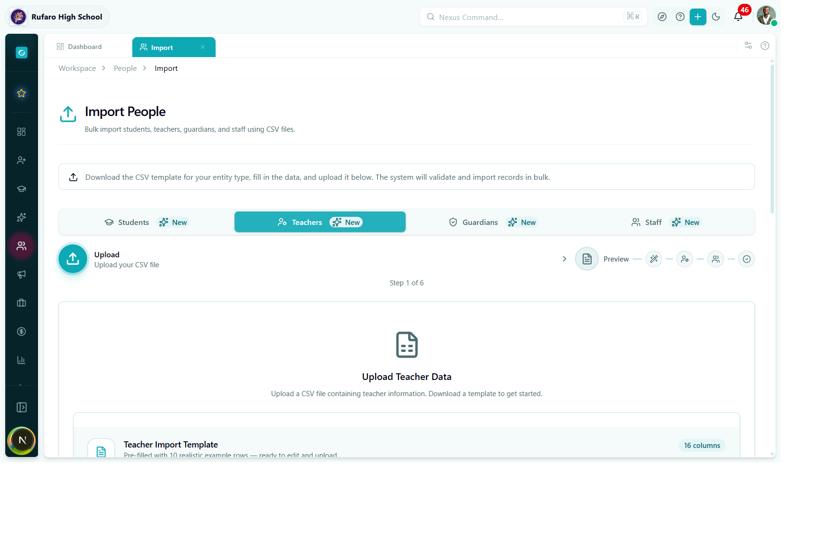Open the sparkles AI sidebar icon
Screen dimensions: 813x535
click(21, 217)
